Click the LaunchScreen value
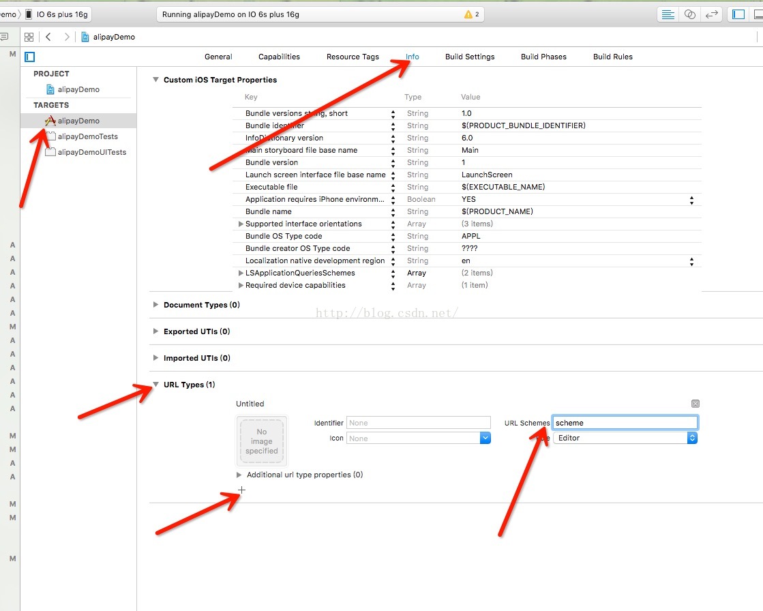The image size is (763, 611). pyautogui.click(x=487, y=175)
